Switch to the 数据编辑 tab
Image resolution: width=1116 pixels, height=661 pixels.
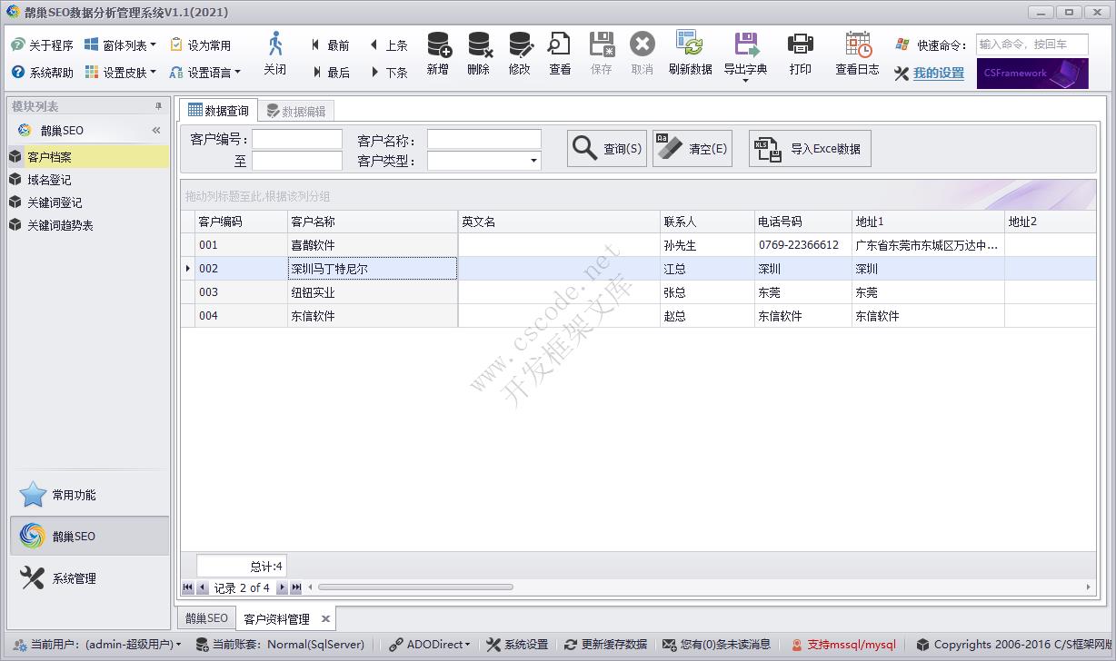click(x=296, y=111)
